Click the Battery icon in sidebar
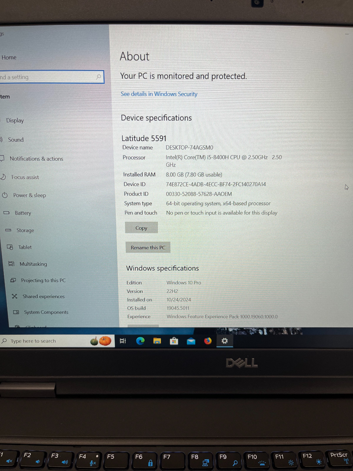Viewport: 353px width, 471px height. pos(6,213)
